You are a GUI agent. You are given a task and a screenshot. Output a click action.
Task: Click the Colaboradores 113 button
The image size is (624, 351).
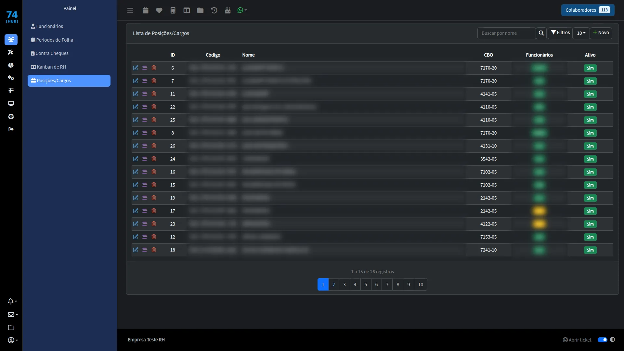click(588, 10)
